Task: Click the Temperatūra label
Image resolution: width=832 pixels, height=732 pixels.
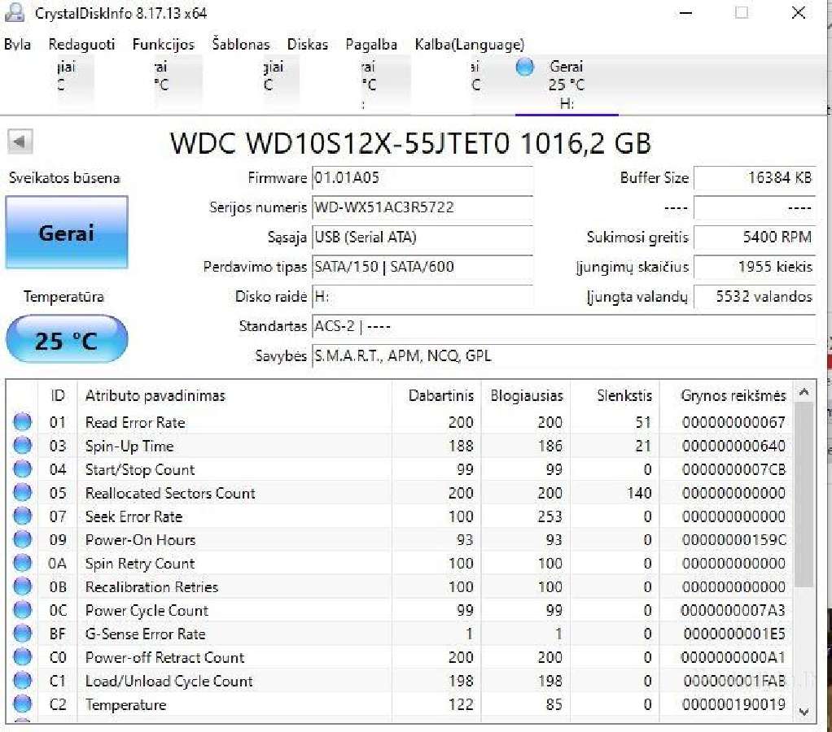Action: [63, 297]
